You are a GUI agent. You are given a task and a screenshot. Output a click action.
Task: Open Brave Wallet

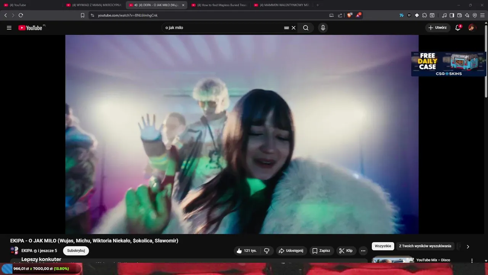tap(459, 15)
